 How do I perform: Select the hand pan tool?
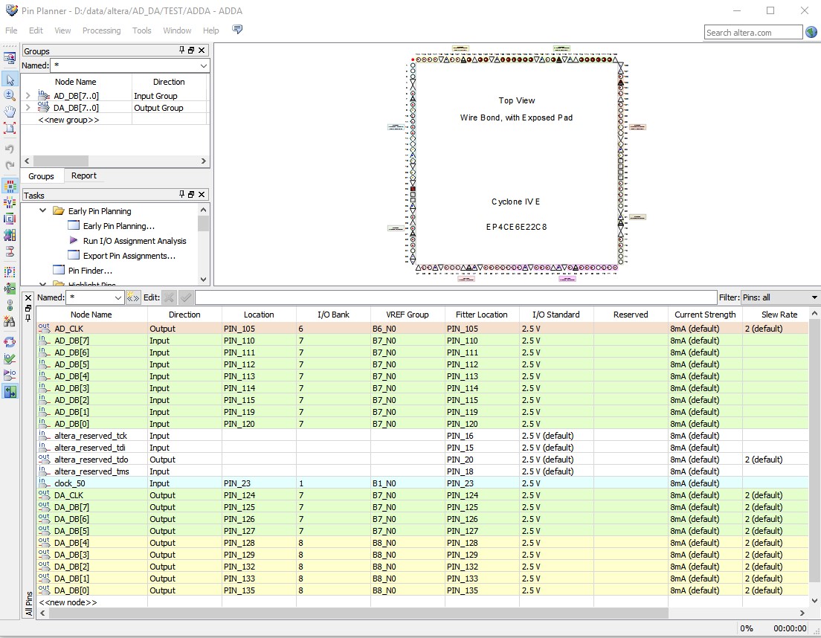tap(10, 112)
